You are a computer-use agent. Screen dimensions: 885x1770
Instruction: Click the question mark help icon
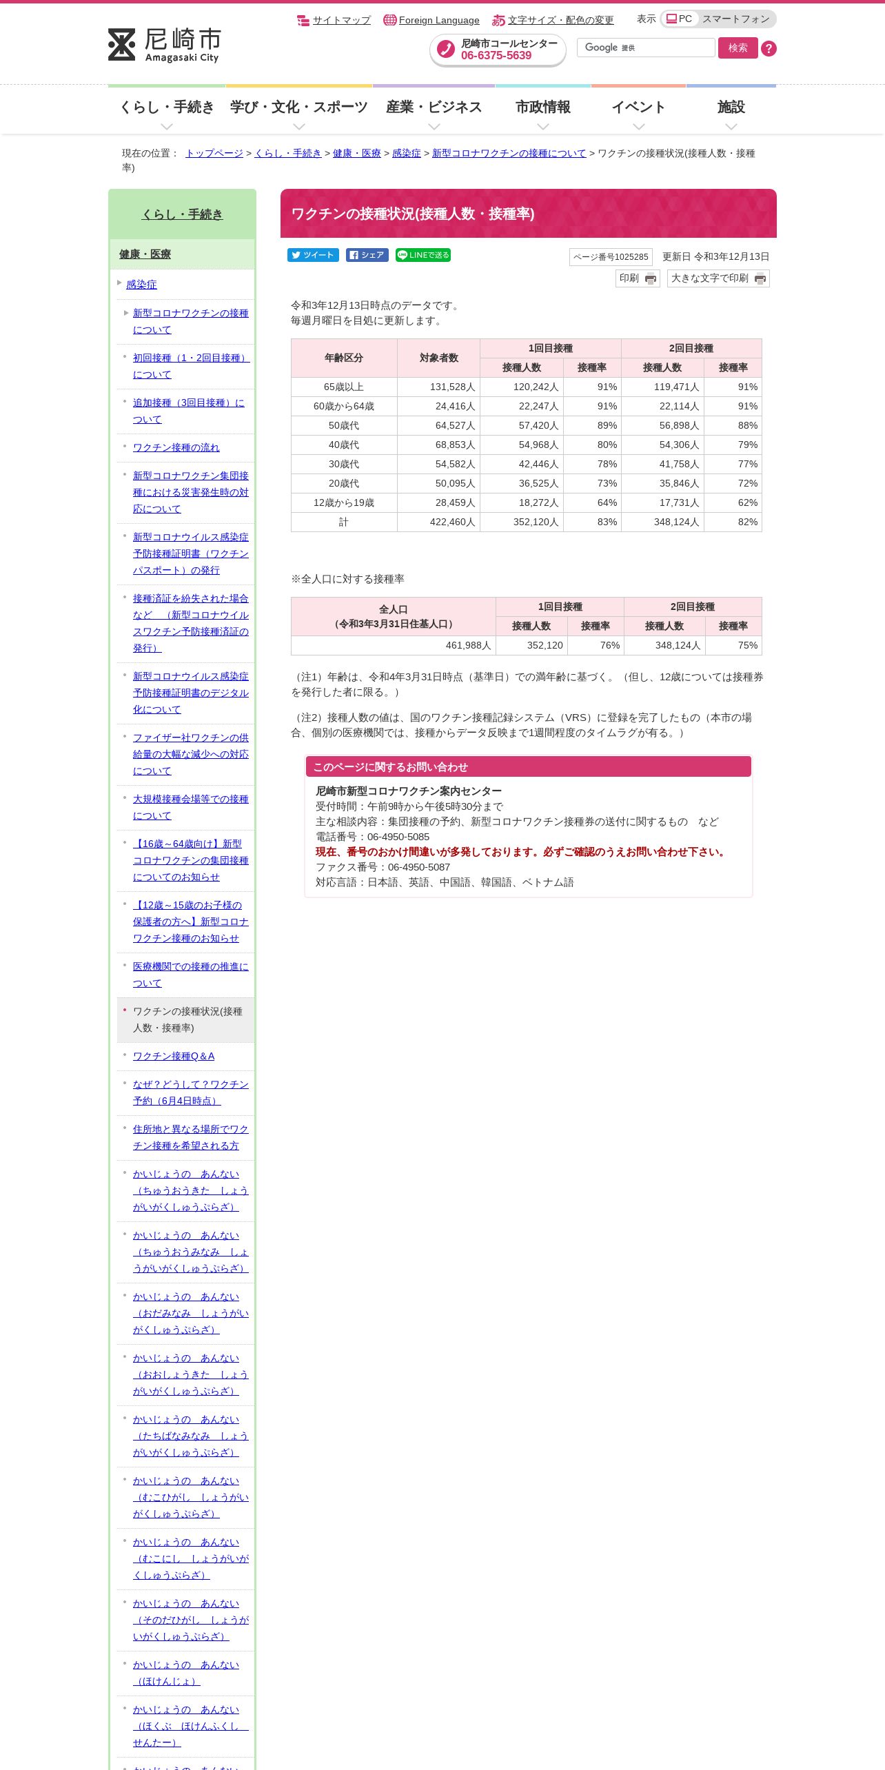tap(769, 48)
